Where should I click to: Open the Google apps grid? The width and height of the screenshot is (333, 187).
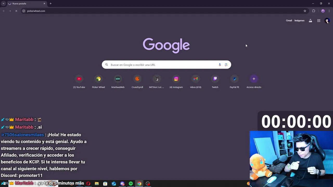319,21
